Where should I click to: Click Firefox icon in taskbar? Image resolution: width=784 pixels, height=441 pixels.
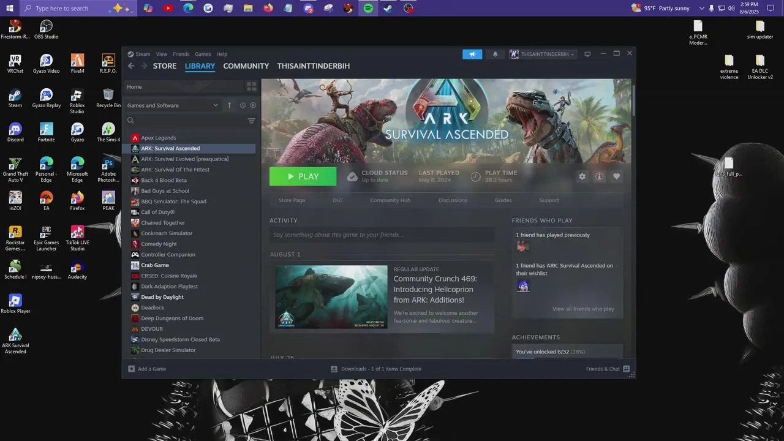click(268, 9)
